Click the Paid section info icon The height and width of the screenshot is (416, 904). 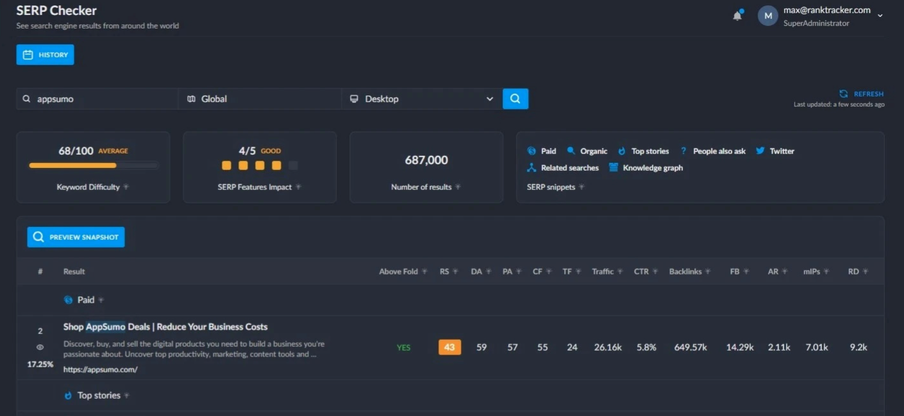point(101,300)
